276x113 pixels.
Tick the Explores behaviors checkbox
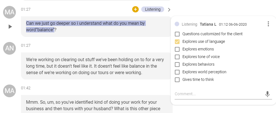(x=177, y=65)
